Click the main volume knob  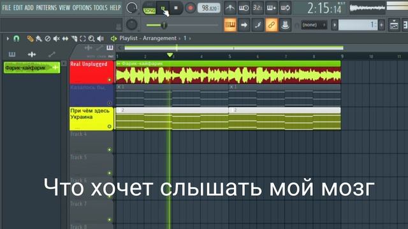coord(131,8)
